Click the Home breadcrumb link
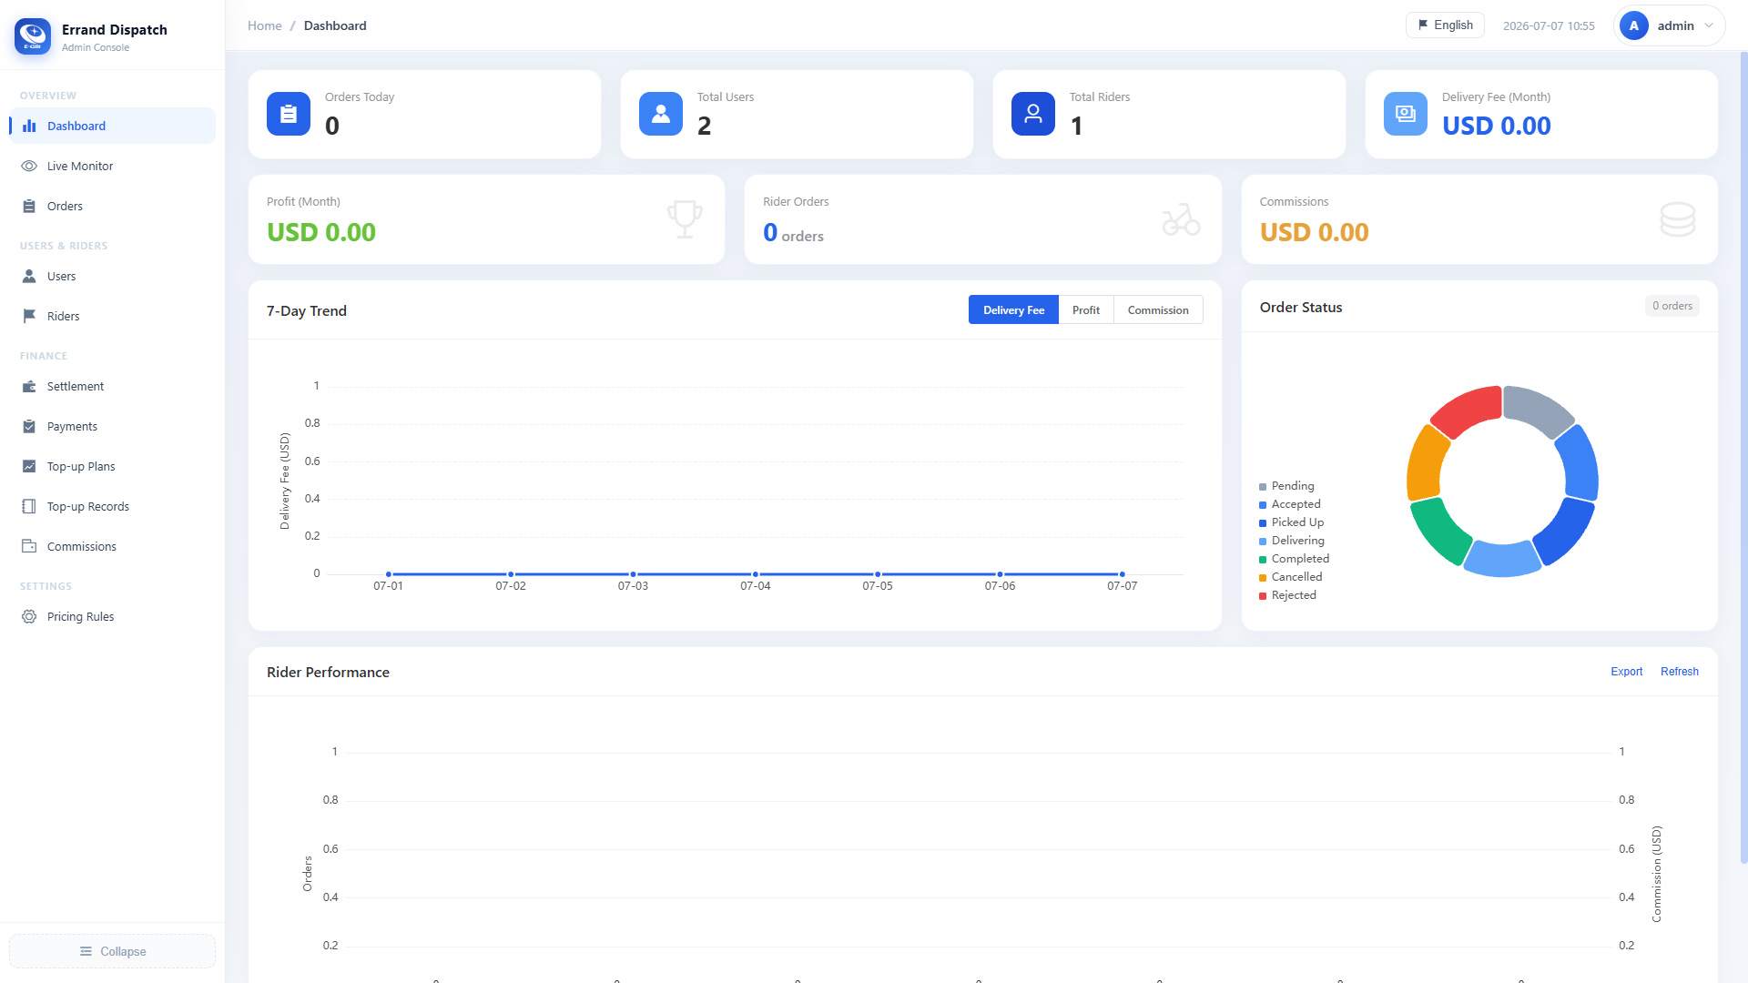This screenshot has width=1748, height=983. click(x=265, y=25)
